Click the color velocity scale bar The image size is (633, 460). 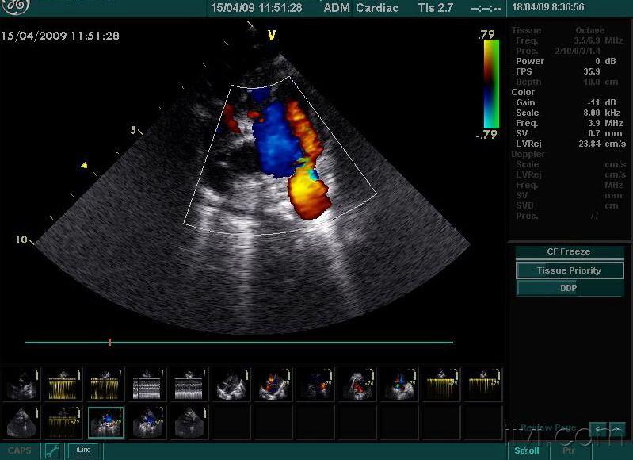tap(491, 83)
